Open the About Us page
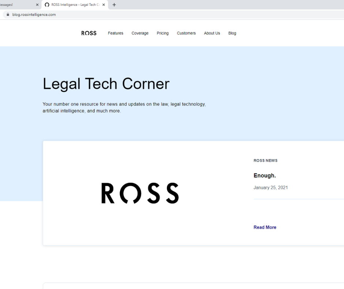 coord(212,33)
